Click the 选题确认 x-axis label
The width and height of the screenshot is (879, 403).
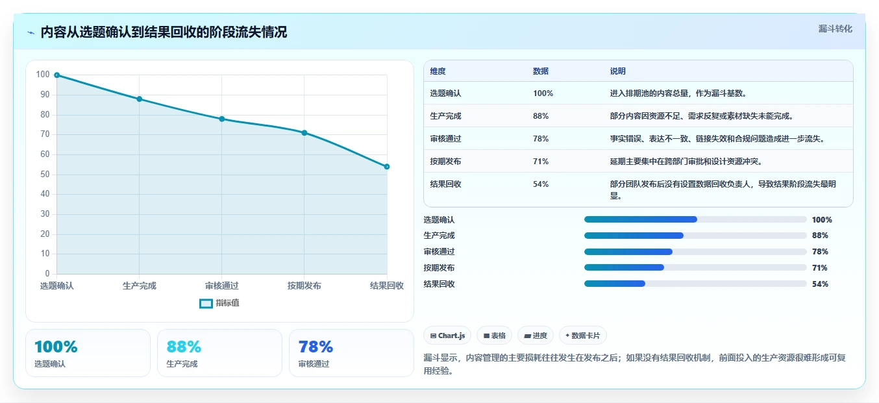[x=57, y=286]
